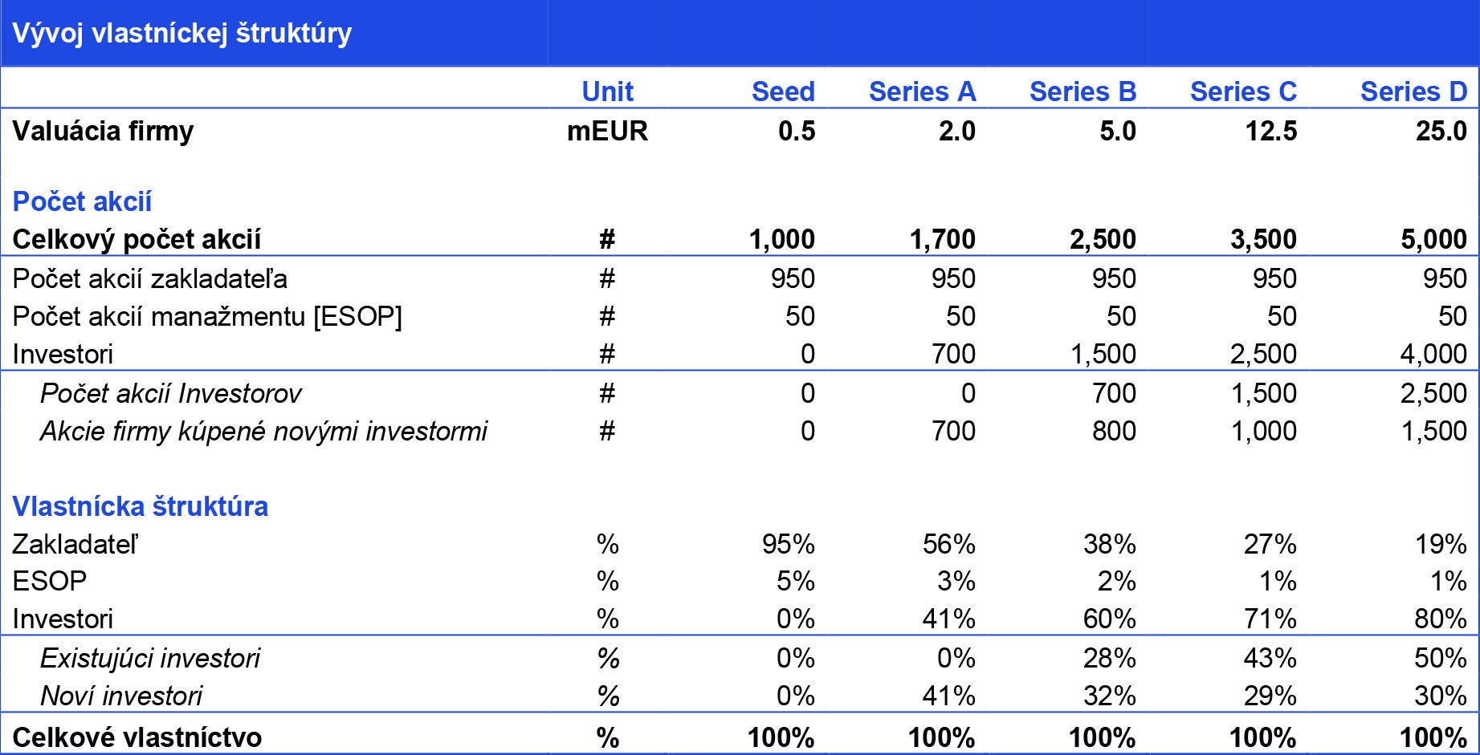Open the "Vlastnícka štruktúra" section heading
Image resolution: width=1480 pixels, height=755 pixels.
141,506
